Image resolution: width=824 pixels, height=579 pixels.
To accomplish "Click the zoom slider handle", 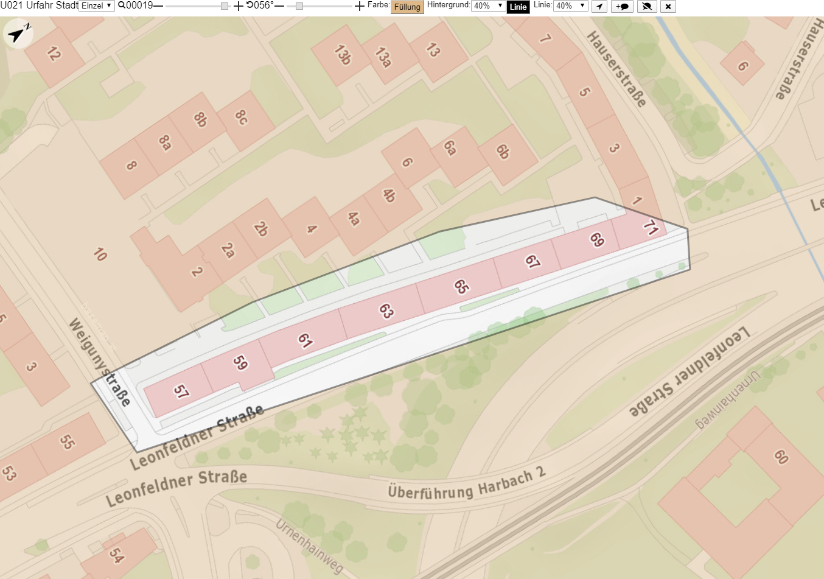I will click(x=225, y=6).
